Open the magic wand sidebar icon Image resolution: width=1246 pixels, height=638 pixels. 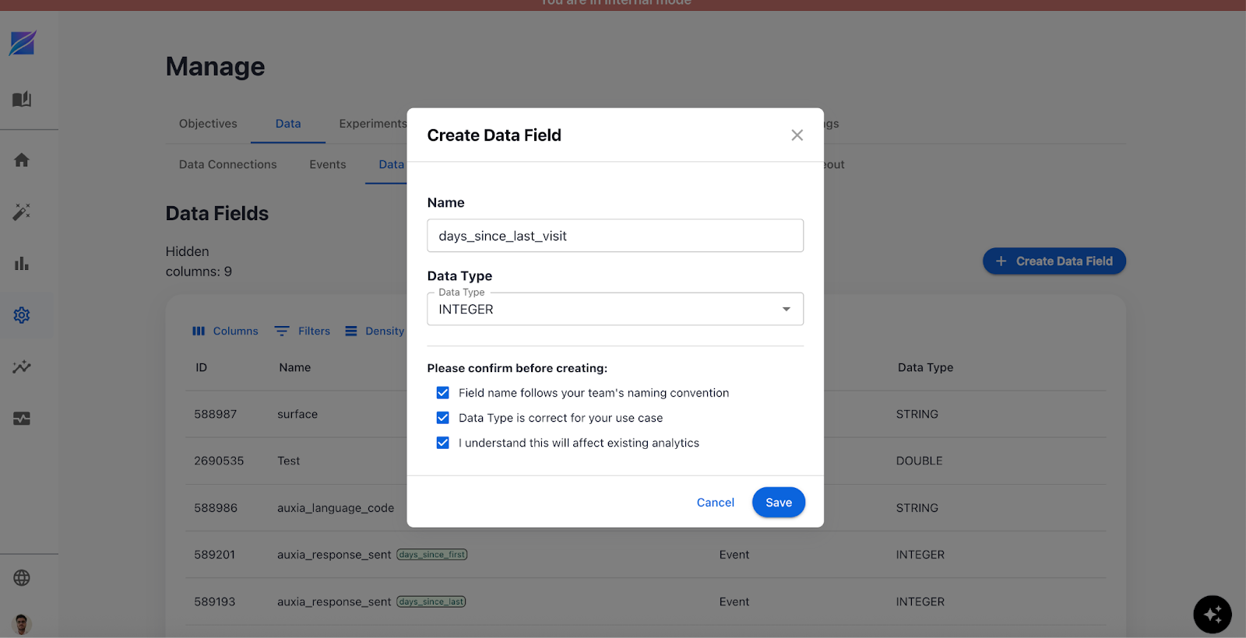(x=22, y=212)
